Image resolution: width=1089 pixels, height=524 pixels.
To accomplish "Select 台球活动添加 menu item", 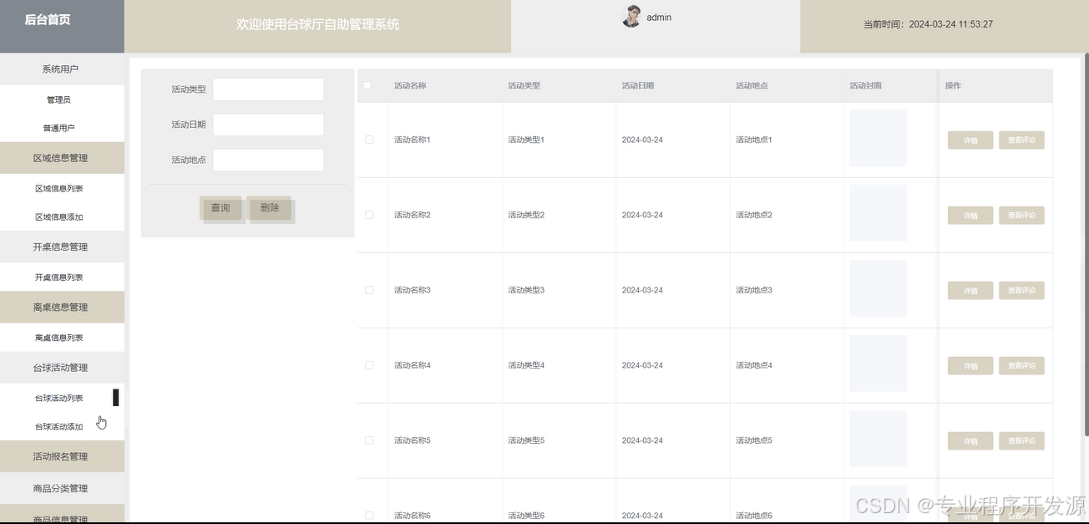I will [x=58, y=426].
